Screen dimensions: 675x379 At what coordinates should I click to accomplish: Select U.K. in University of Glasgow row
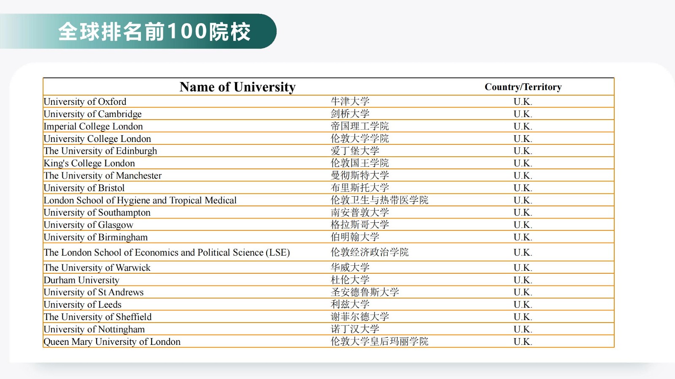click(x=523, y=225)
